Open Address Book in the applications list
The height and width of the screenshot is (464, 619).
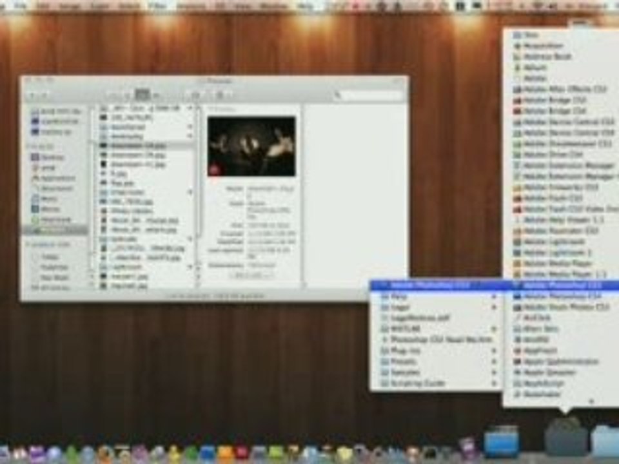542,57
